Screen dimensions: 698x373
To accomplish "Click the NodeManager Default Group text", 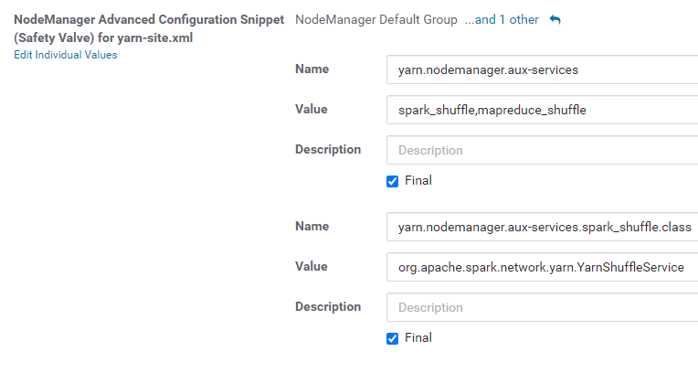I will tap(376, 19).
